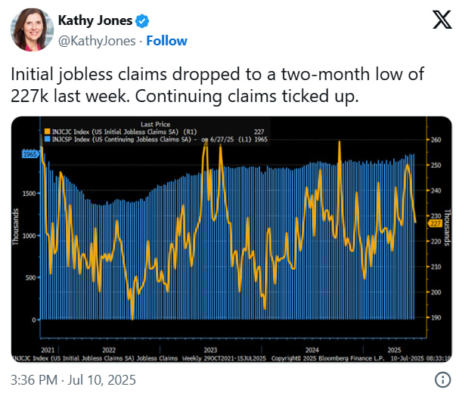The image size is (459, 396).
Task: Click the Last Price legend header
Action: 154,122
